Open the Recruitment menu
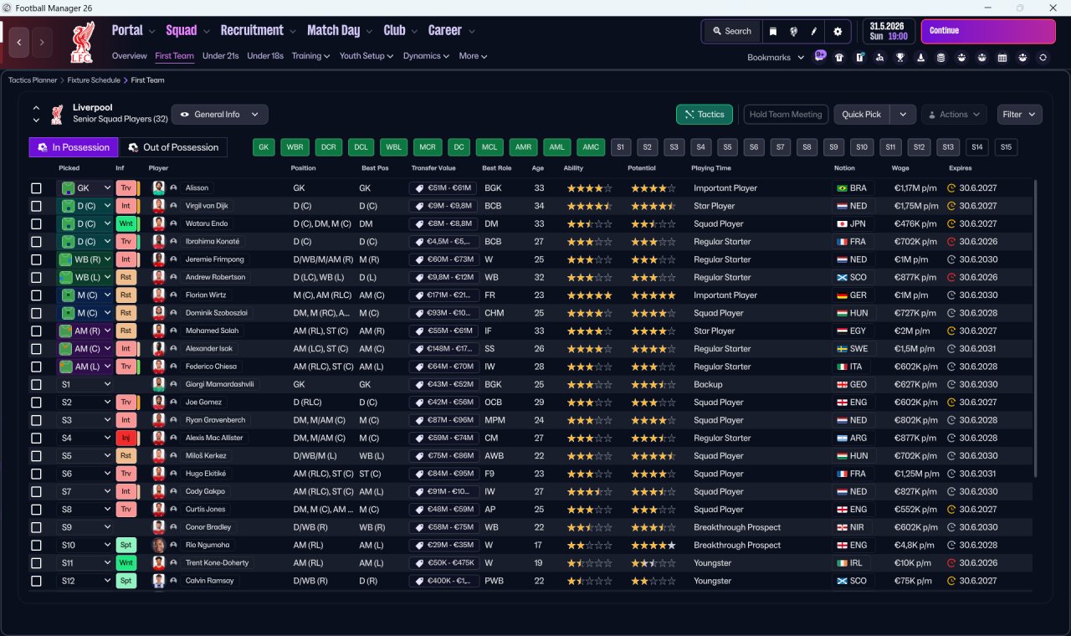This screenshot has height=636, width=1071. [258, 30]
